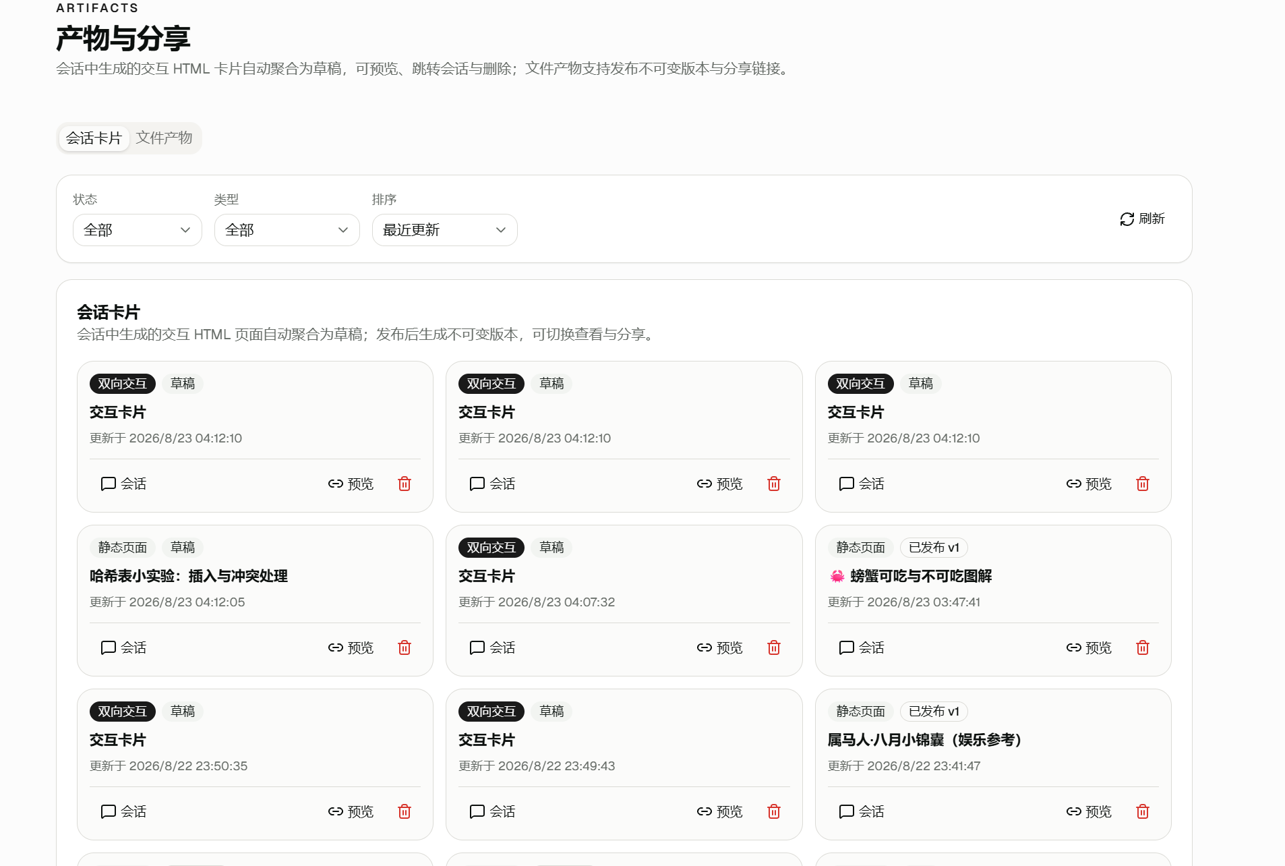Image resolution: width=1285 pixels, height=866 pixels.
Task: Delete the 属马人·八月小锦囊 card
Action: click(x=1143, y=811)
